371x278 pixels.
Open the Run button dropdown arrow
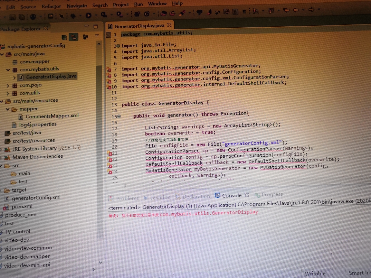pyautogui.click(x=96, y=15)
